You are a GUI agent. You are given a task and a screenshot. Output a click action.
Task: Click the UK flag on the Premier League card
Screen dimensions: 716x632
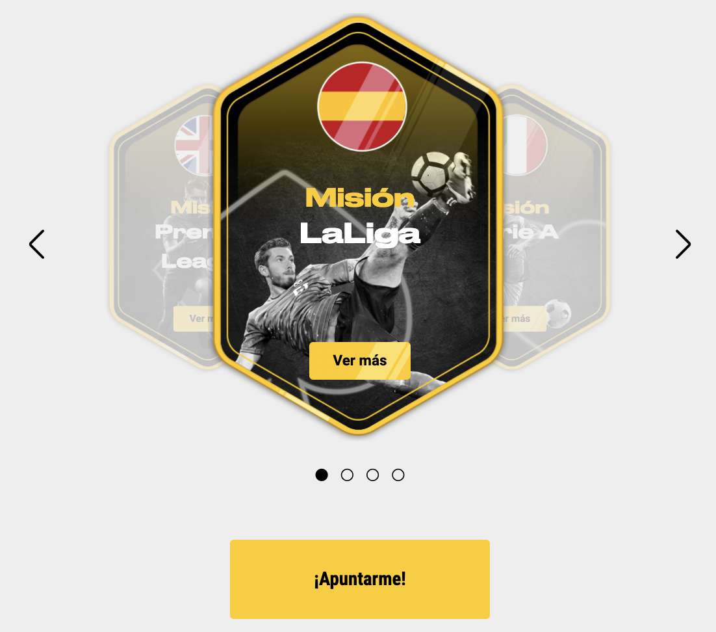(194, 145)
